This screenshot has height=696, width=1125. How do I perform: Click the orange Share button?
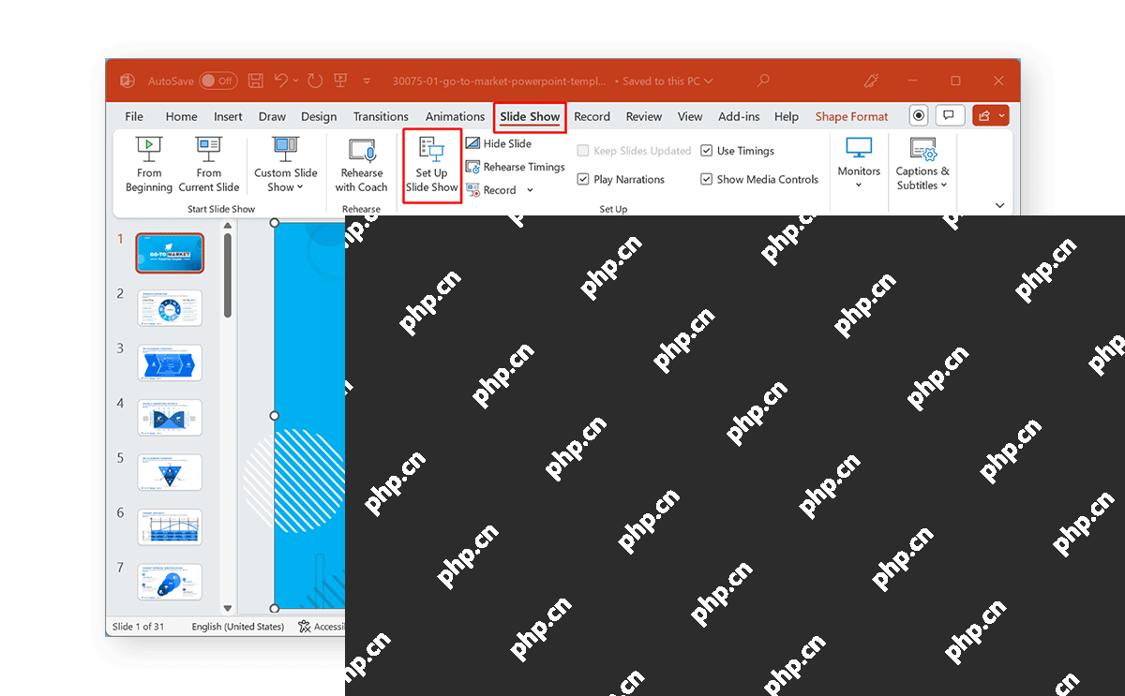(x=991, y=115)
